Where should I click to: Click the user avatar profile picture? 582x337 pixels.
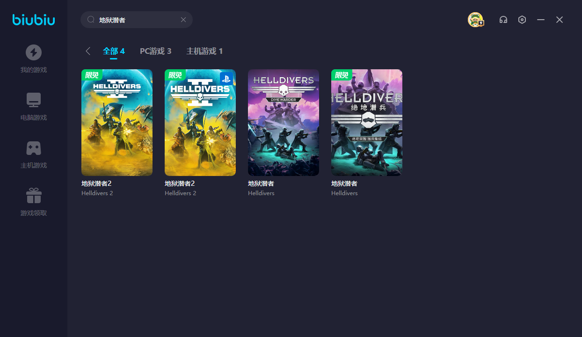[x=475, y=20]
